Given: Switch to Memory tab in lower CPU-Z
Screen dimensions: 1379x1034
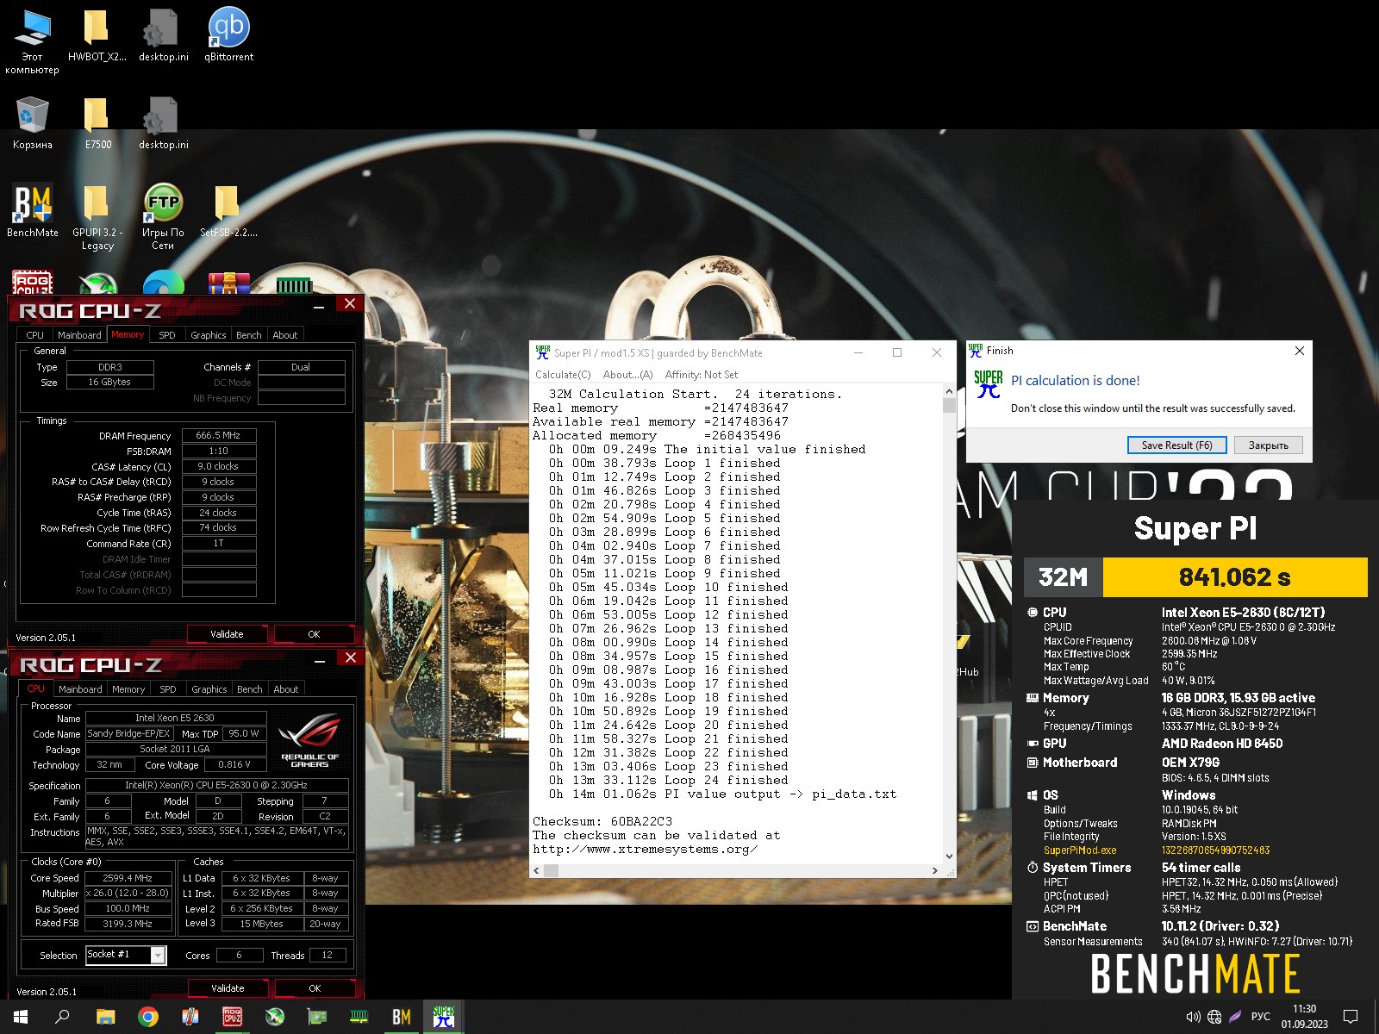Looking at the screenshot, I should pos(128,689).
